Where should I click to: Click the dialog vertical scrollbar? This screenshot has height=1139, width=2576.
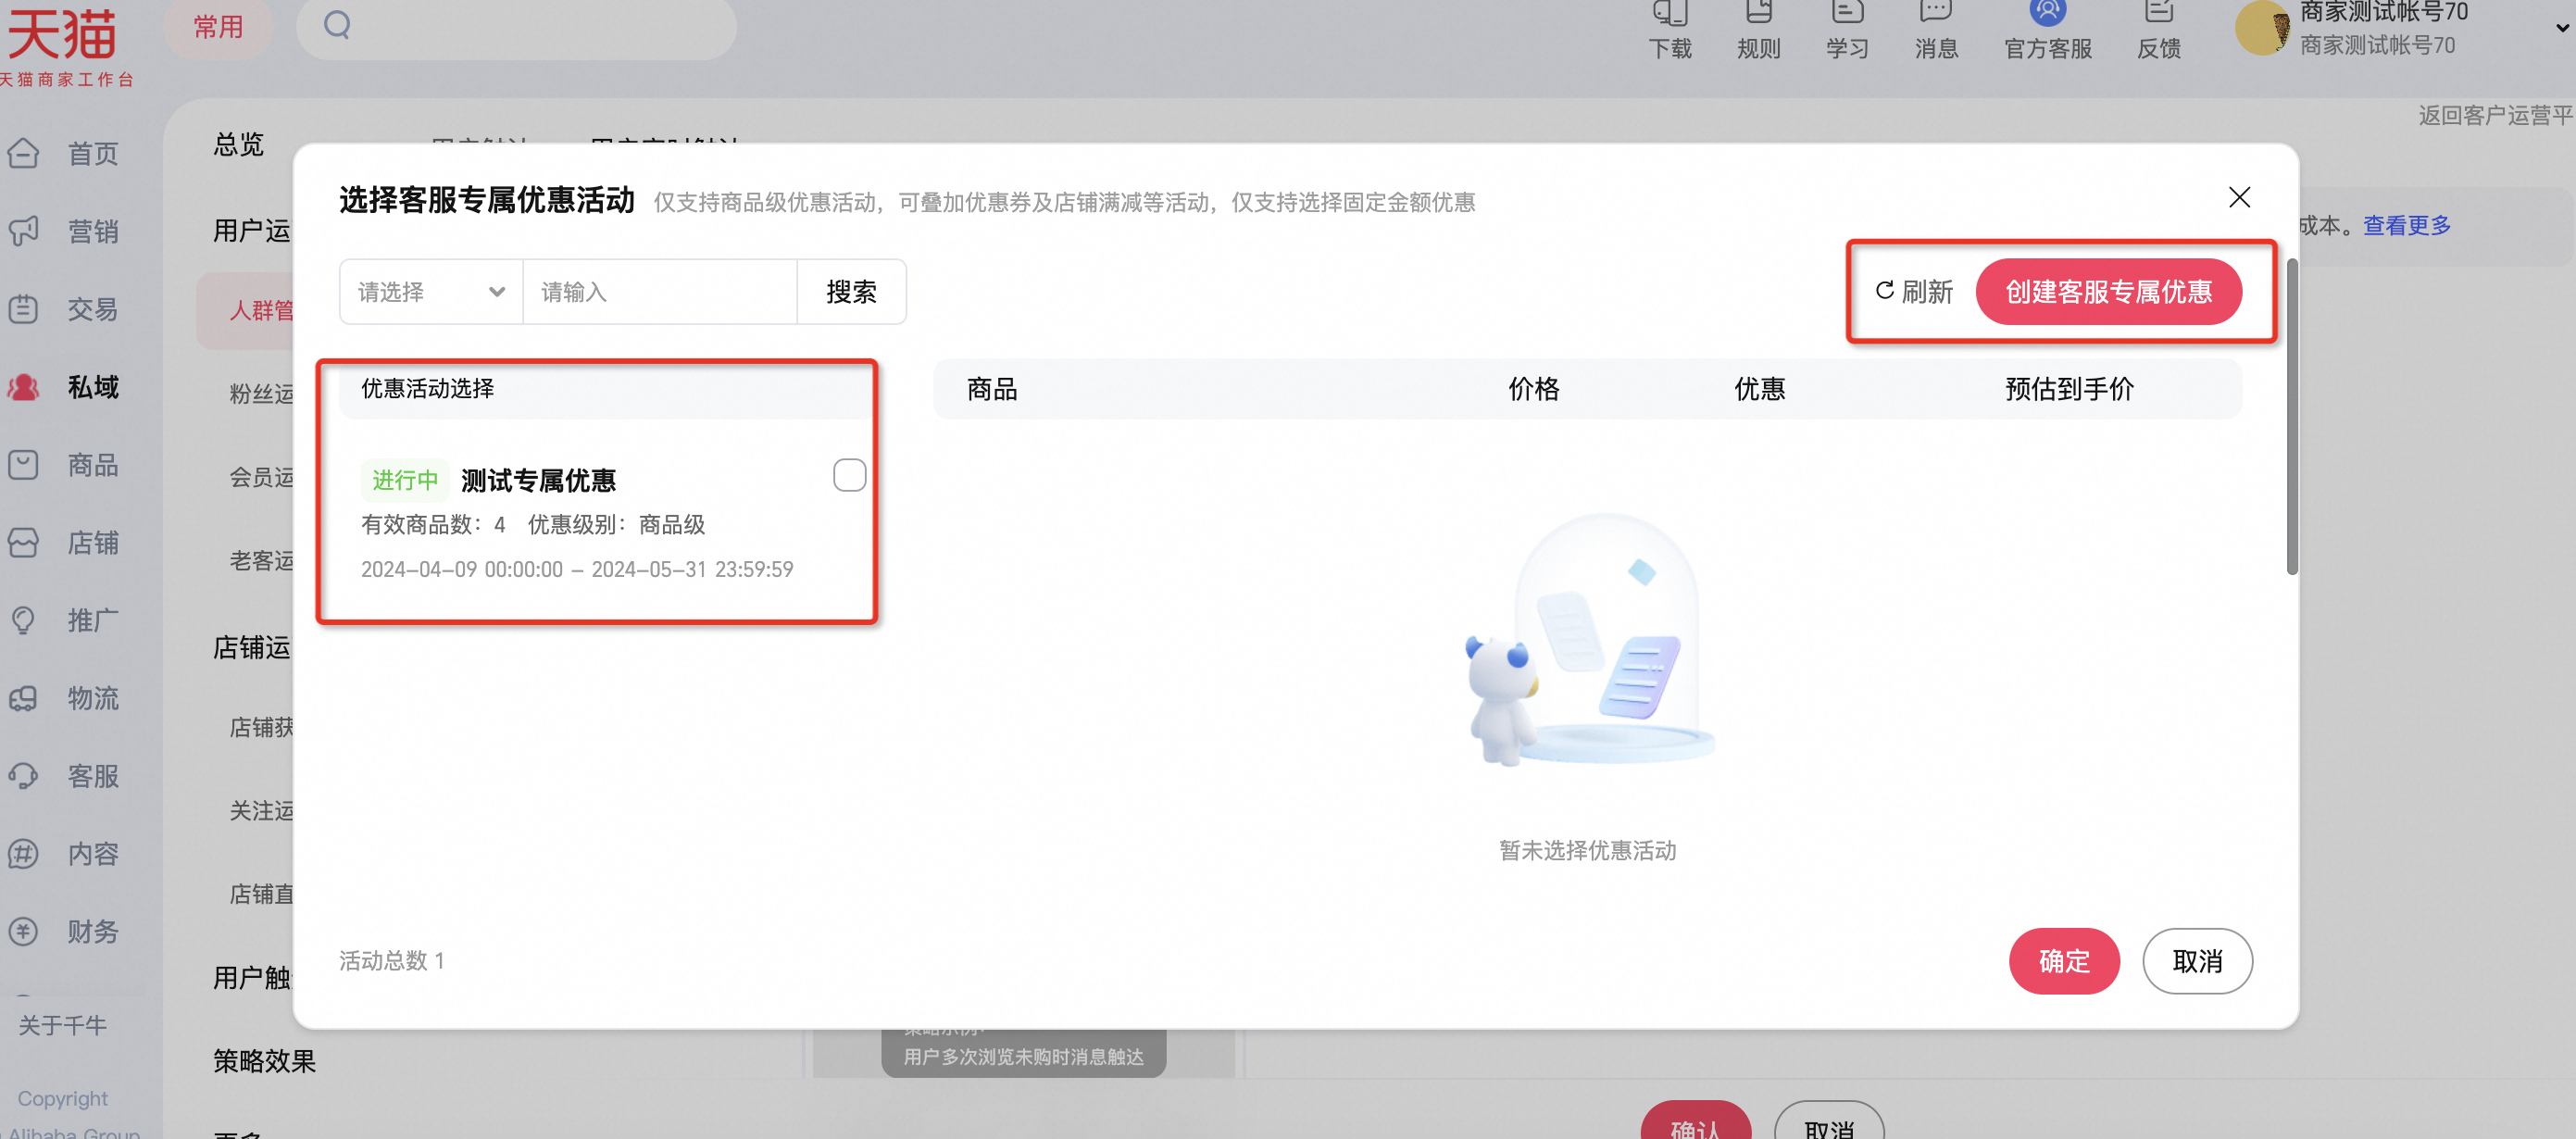(2292, 418)
